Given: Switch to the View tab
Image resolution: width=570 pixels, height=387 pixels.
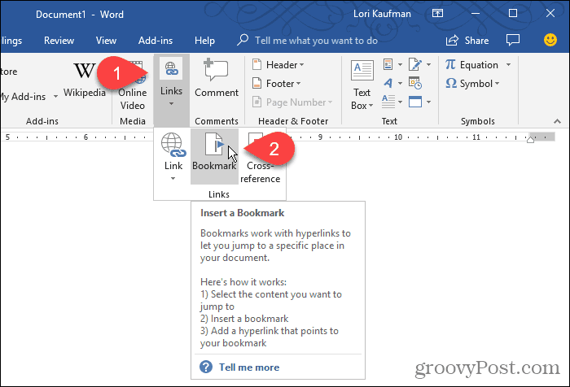Looking at the screenshot, I should pyautogui.click(x=106, y=41).
